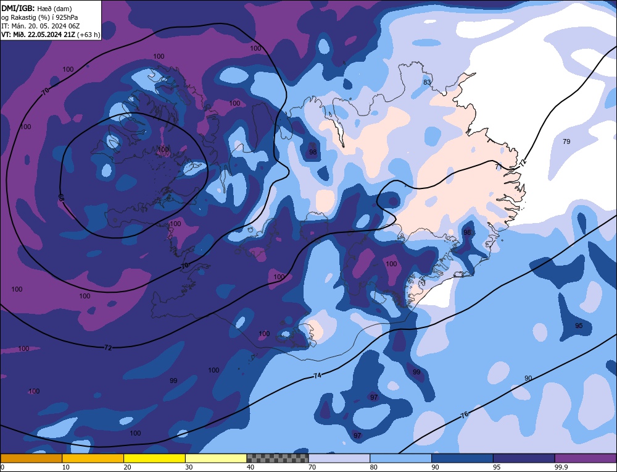This screenshot has height=472, width=617.
Task: Click the 'VT: Mið. 22.05.2024 21Z' valid time
Action: point(38,35)
